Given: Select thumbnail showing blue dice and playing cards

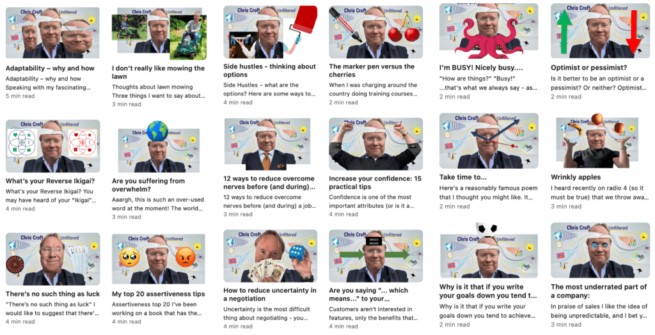Looking at the screenshot, I should coord(271,256).
